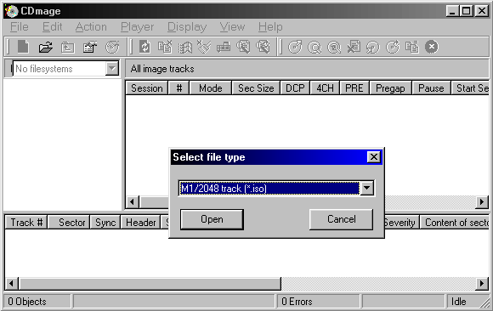The height and width of the screenshot is (311, 493).
Task: Click the 0 Objects status bar entry
Action: click(x=37, y=302)
